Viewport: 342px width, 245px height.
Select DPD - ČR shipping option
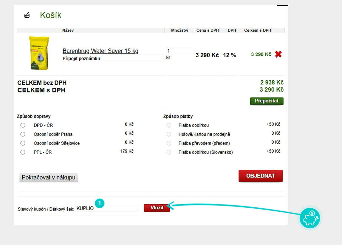23,125
